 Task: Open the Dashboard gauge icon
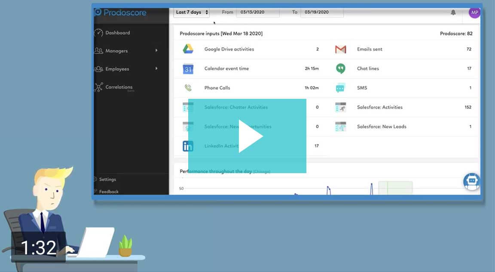point(98,33)
